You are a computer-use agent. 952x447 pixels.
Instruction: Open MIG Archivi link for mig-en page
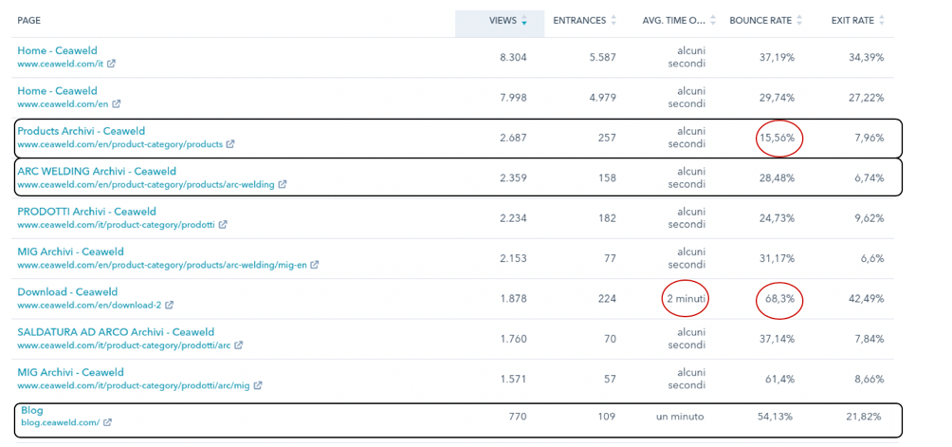pos(70,251)
